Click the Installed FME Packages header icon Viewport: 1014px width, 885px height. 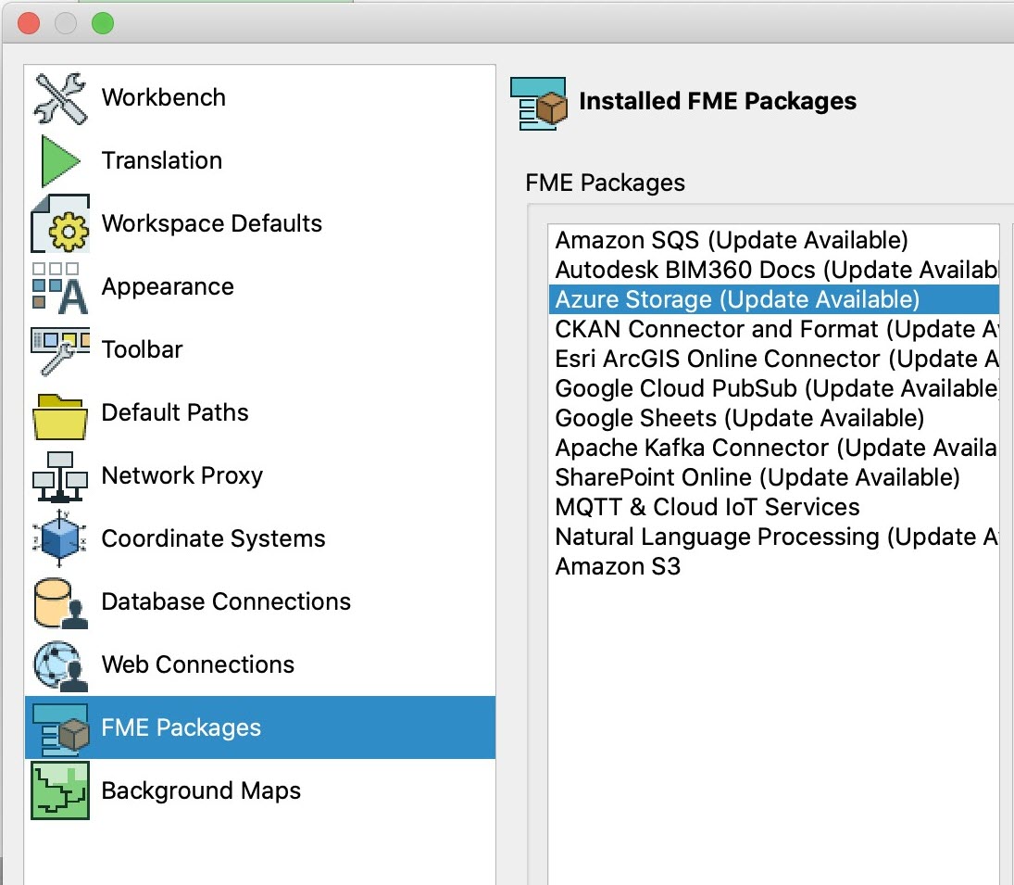coord(539,104)
